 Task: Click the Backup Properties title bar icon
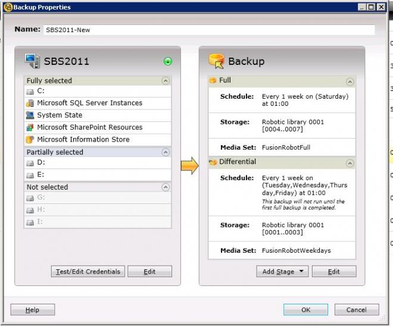point(8,7)
